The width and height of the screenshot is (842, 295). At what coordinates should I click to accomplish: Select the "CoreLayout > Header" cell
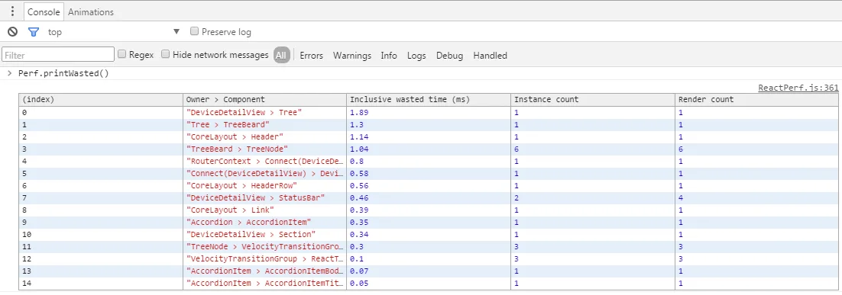(264, 136)
